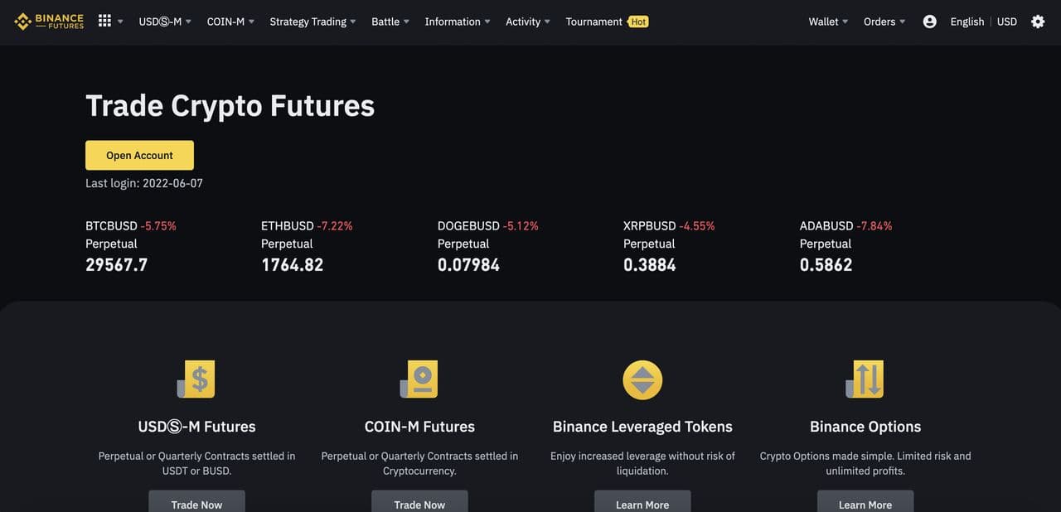Click the Binance Options arrows icon
The height and width of the screenshot is (512, 1061).
click(x=865, y=379)
